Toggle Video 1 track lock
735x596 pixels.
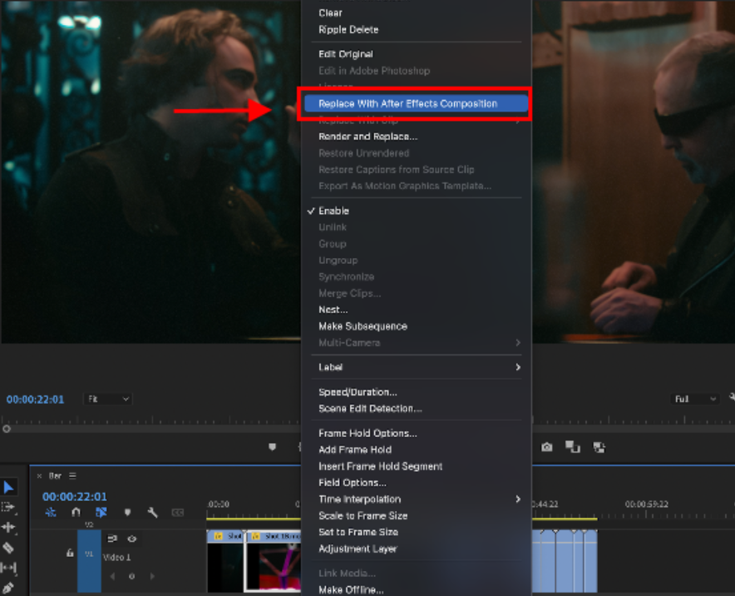(x=70, y=554)
